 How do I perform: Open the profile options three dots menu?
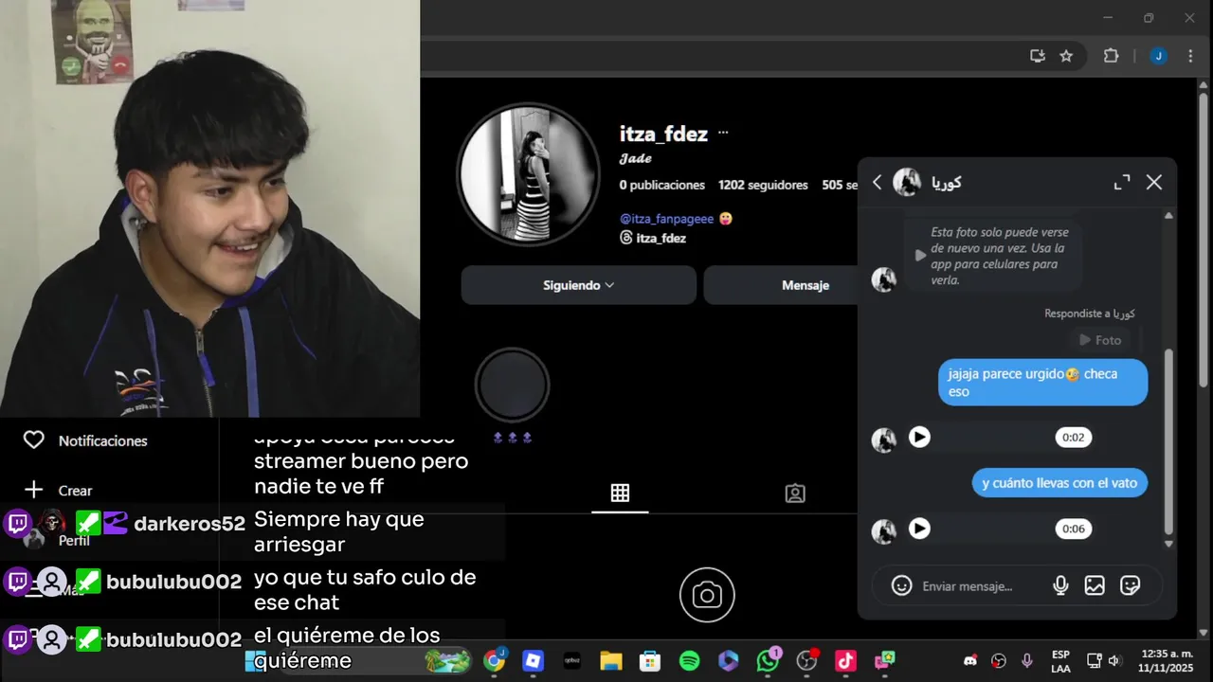tap(723, 134)
